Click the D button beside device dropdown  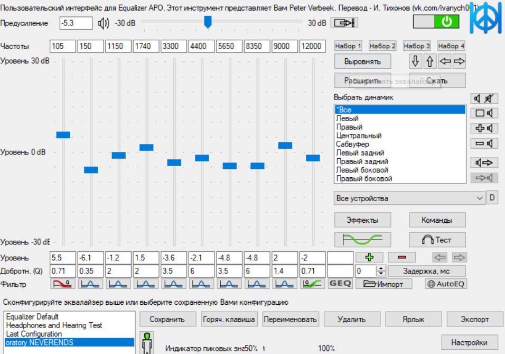pos(492,197)
